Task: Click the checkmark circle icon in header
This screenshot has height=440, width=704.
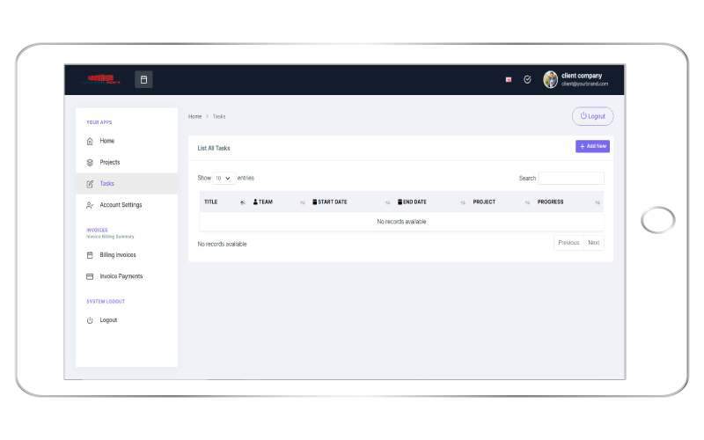Action: click(527, 79)
